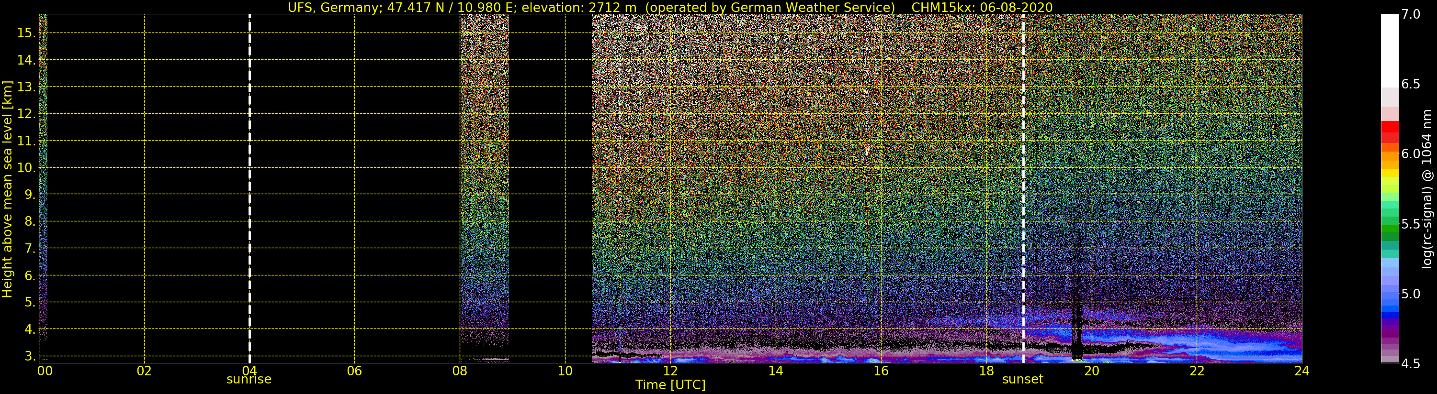Click the '20' time axis tick label
The height and width of the screenshot is (394, 1437).
(1091, 371)
